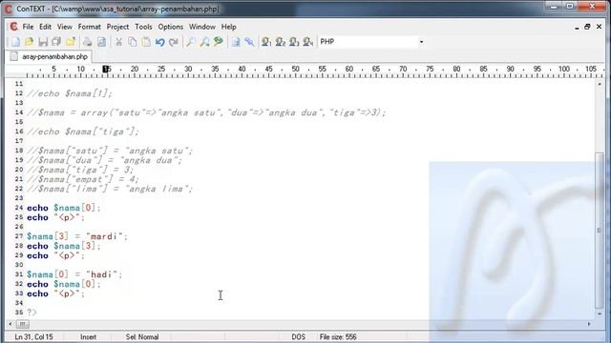The width and height of the screenshot is (611, 343).
Task: Click 'DOS' in the status bar
Action: tap(299, 336)
